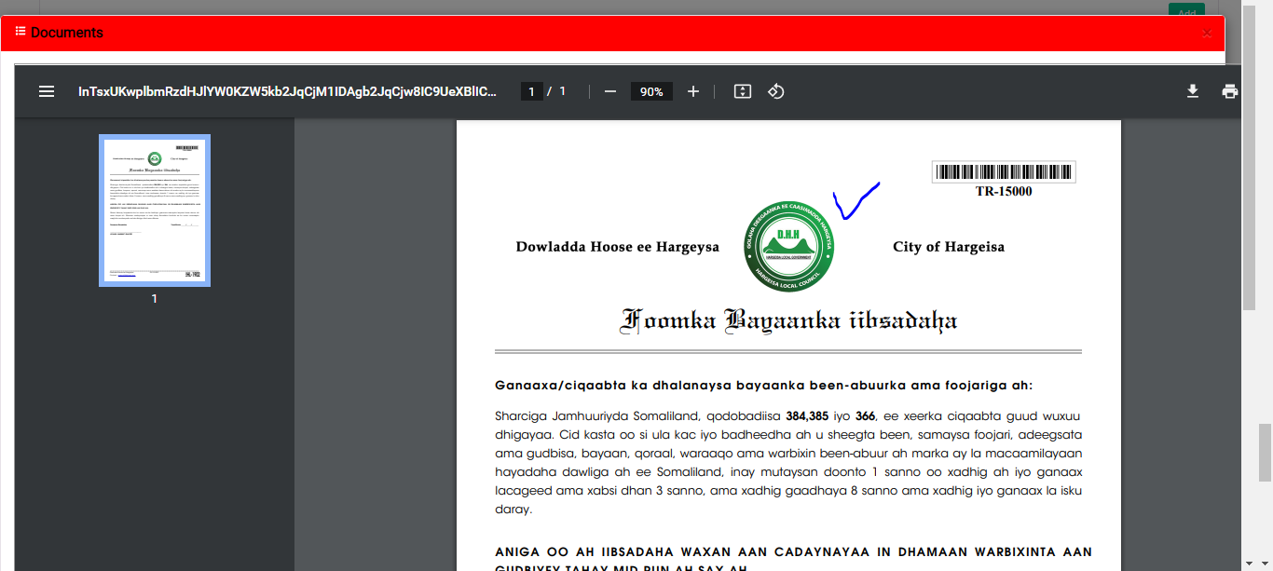
Task: Zoom out of the PDF document
Action: pyautogui.click(x=610, y=91)
